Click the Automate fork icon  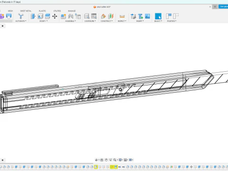click(21, 16)
